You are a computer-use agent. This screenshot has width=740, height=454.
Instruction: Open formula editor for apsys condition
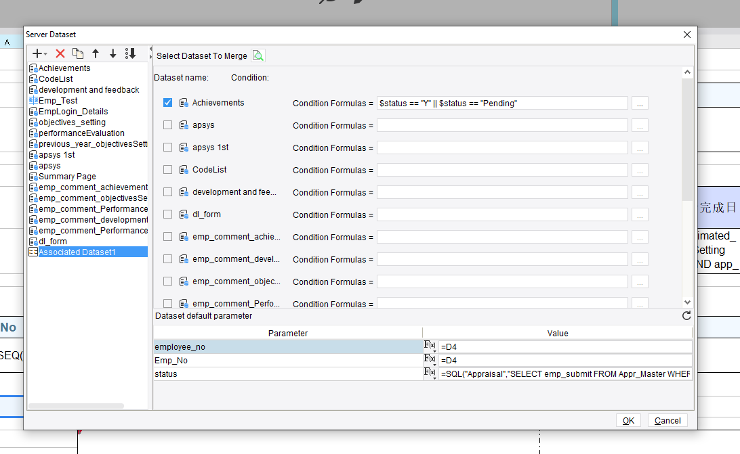click(640, 125)
